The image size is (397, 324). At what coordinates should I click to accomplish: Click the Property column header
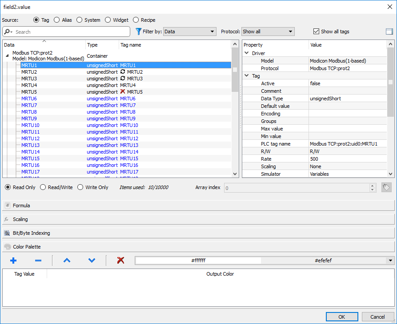276,45
